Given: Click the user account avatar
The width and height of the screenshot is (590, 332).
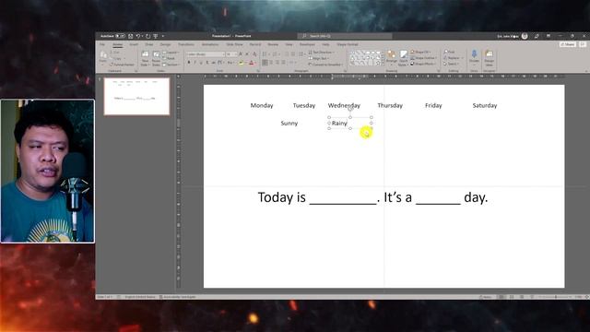Looking at the screenshot, I should click(x=525, y=36).
